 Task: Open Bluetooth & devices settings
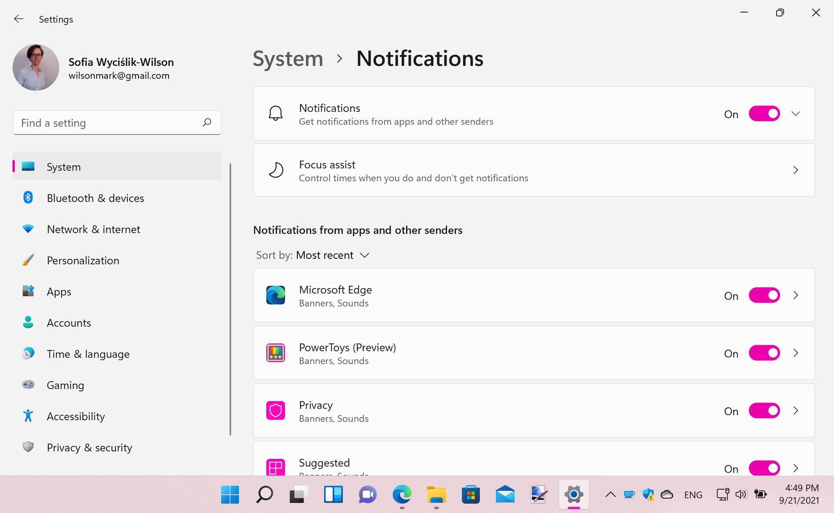pos(95,198)
